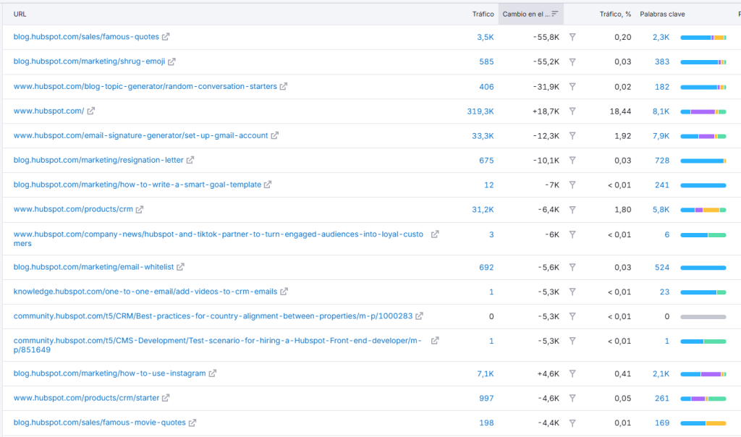Click filter funnel icon in how-to-use-instagram row

click(572, 373)
